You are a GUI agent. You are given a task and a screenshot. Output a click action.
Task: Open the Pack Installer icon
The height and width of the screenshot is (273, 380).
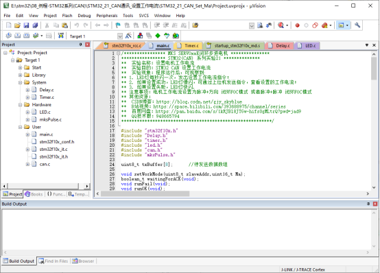[176, 36]
